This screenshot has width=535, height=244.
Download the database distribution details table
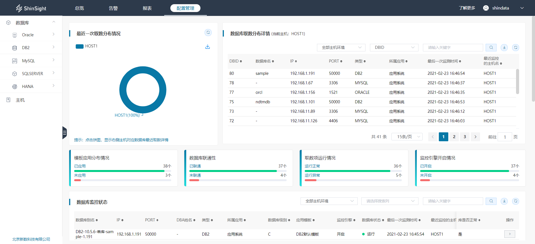tap(504, 47)
